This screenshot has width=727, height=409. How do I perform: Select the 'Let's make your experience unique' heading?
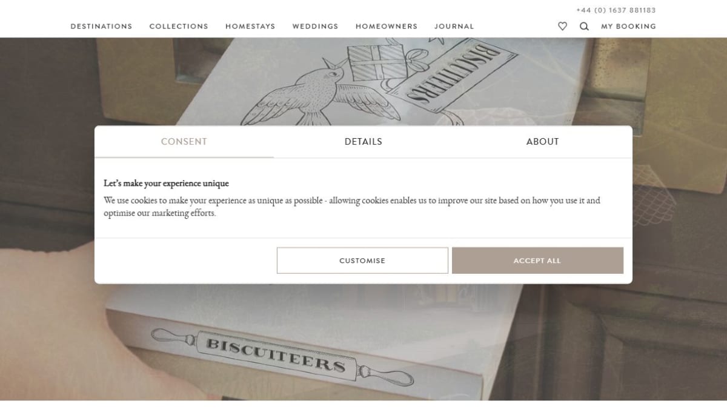point(166,184)
